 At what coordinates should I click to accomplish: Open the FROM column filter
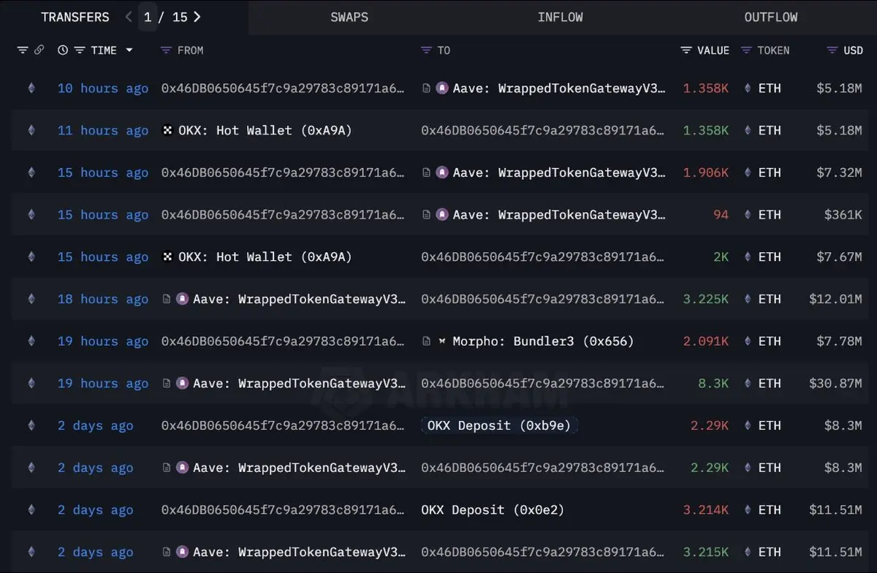(166, 50)
